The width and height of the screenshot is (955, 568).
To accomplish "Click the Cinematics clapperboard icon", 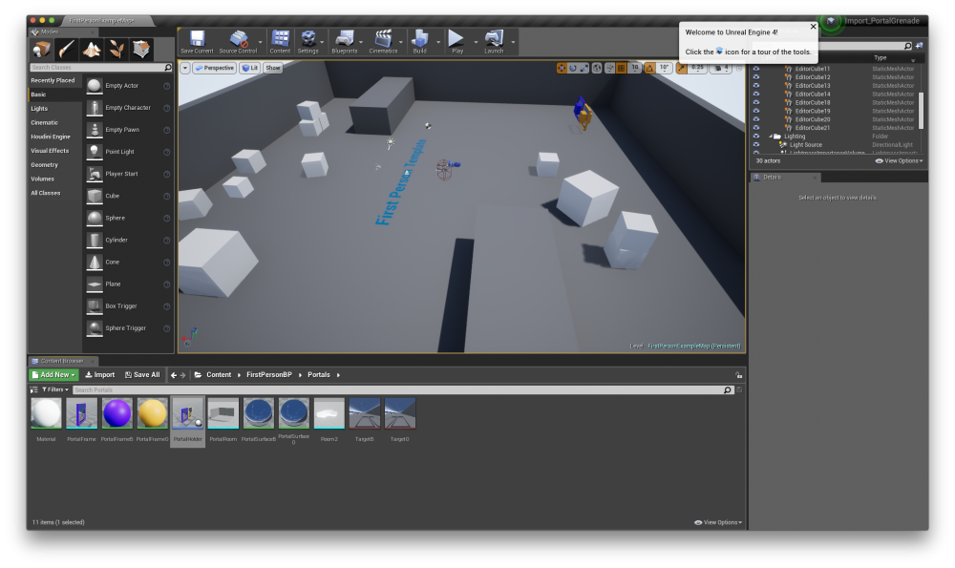I will pyautogui.click(x=383, y=39).
